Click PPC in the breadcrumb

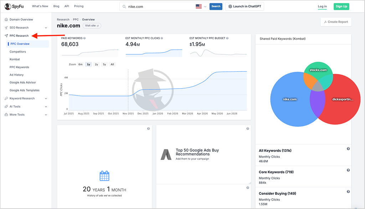(76, 20)
